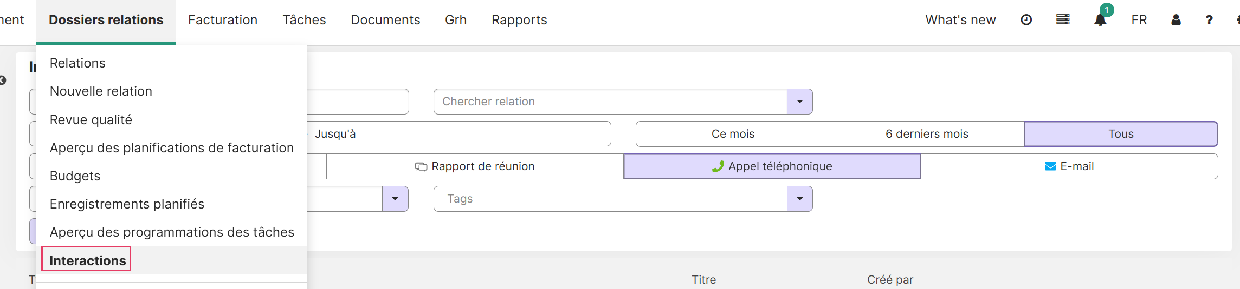Select the Tous period filter
The height and width of the screenshot is (289, 1240).
pyautogui.click(x=1121, y=134)
